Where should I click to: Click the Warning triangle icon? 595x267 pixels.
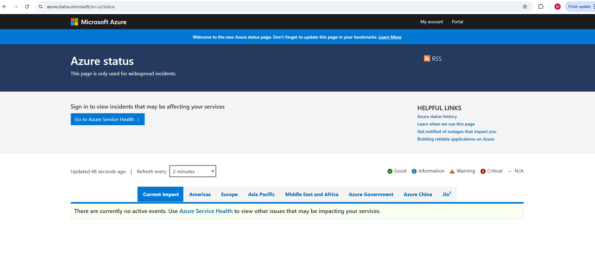(x=452, y=171)
